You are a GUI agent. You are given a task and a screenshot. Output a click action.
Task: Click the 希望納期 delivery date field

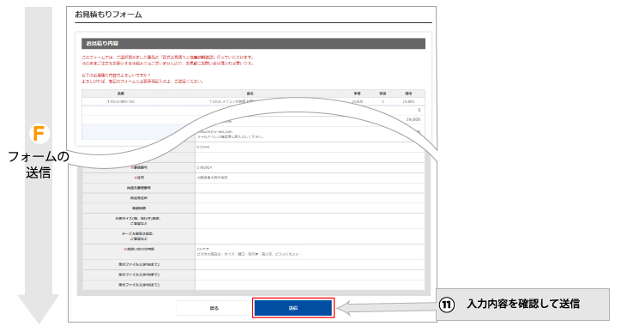pyautogui.click(x=310, y=208)
